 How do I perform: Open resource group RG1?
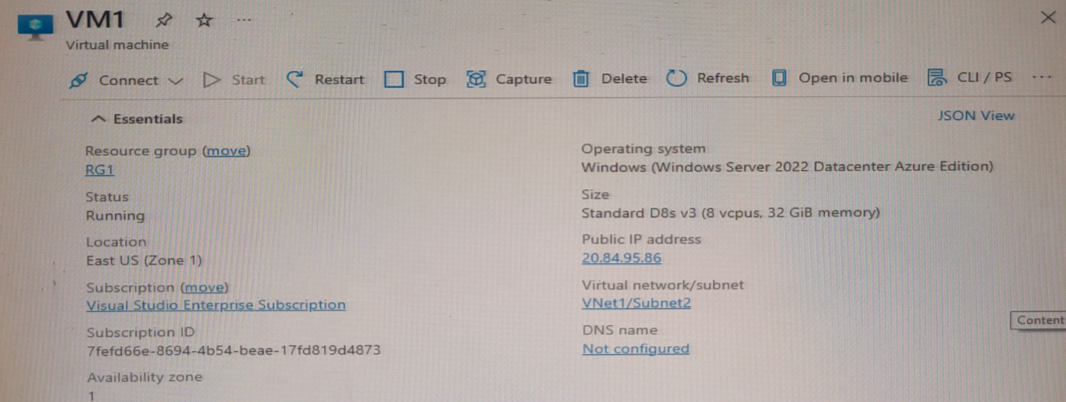tap(100, 170)
